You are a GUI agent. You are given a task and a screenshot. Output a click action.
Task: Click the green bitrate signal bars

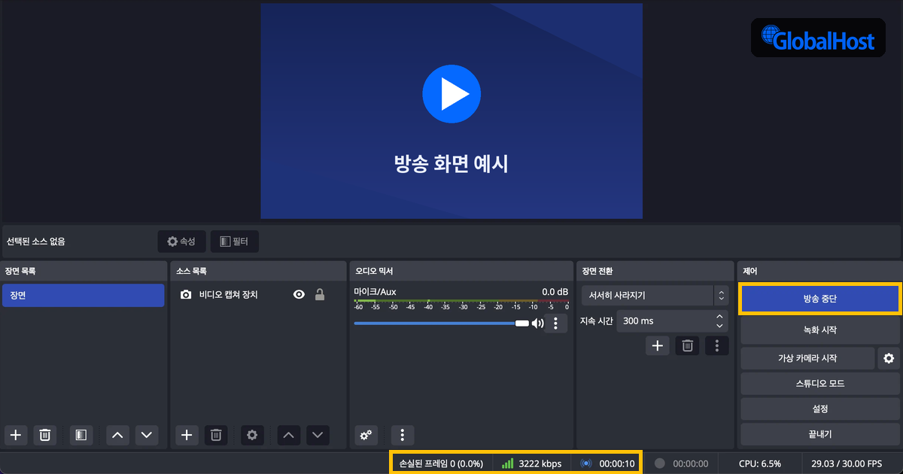coord(508,463)
